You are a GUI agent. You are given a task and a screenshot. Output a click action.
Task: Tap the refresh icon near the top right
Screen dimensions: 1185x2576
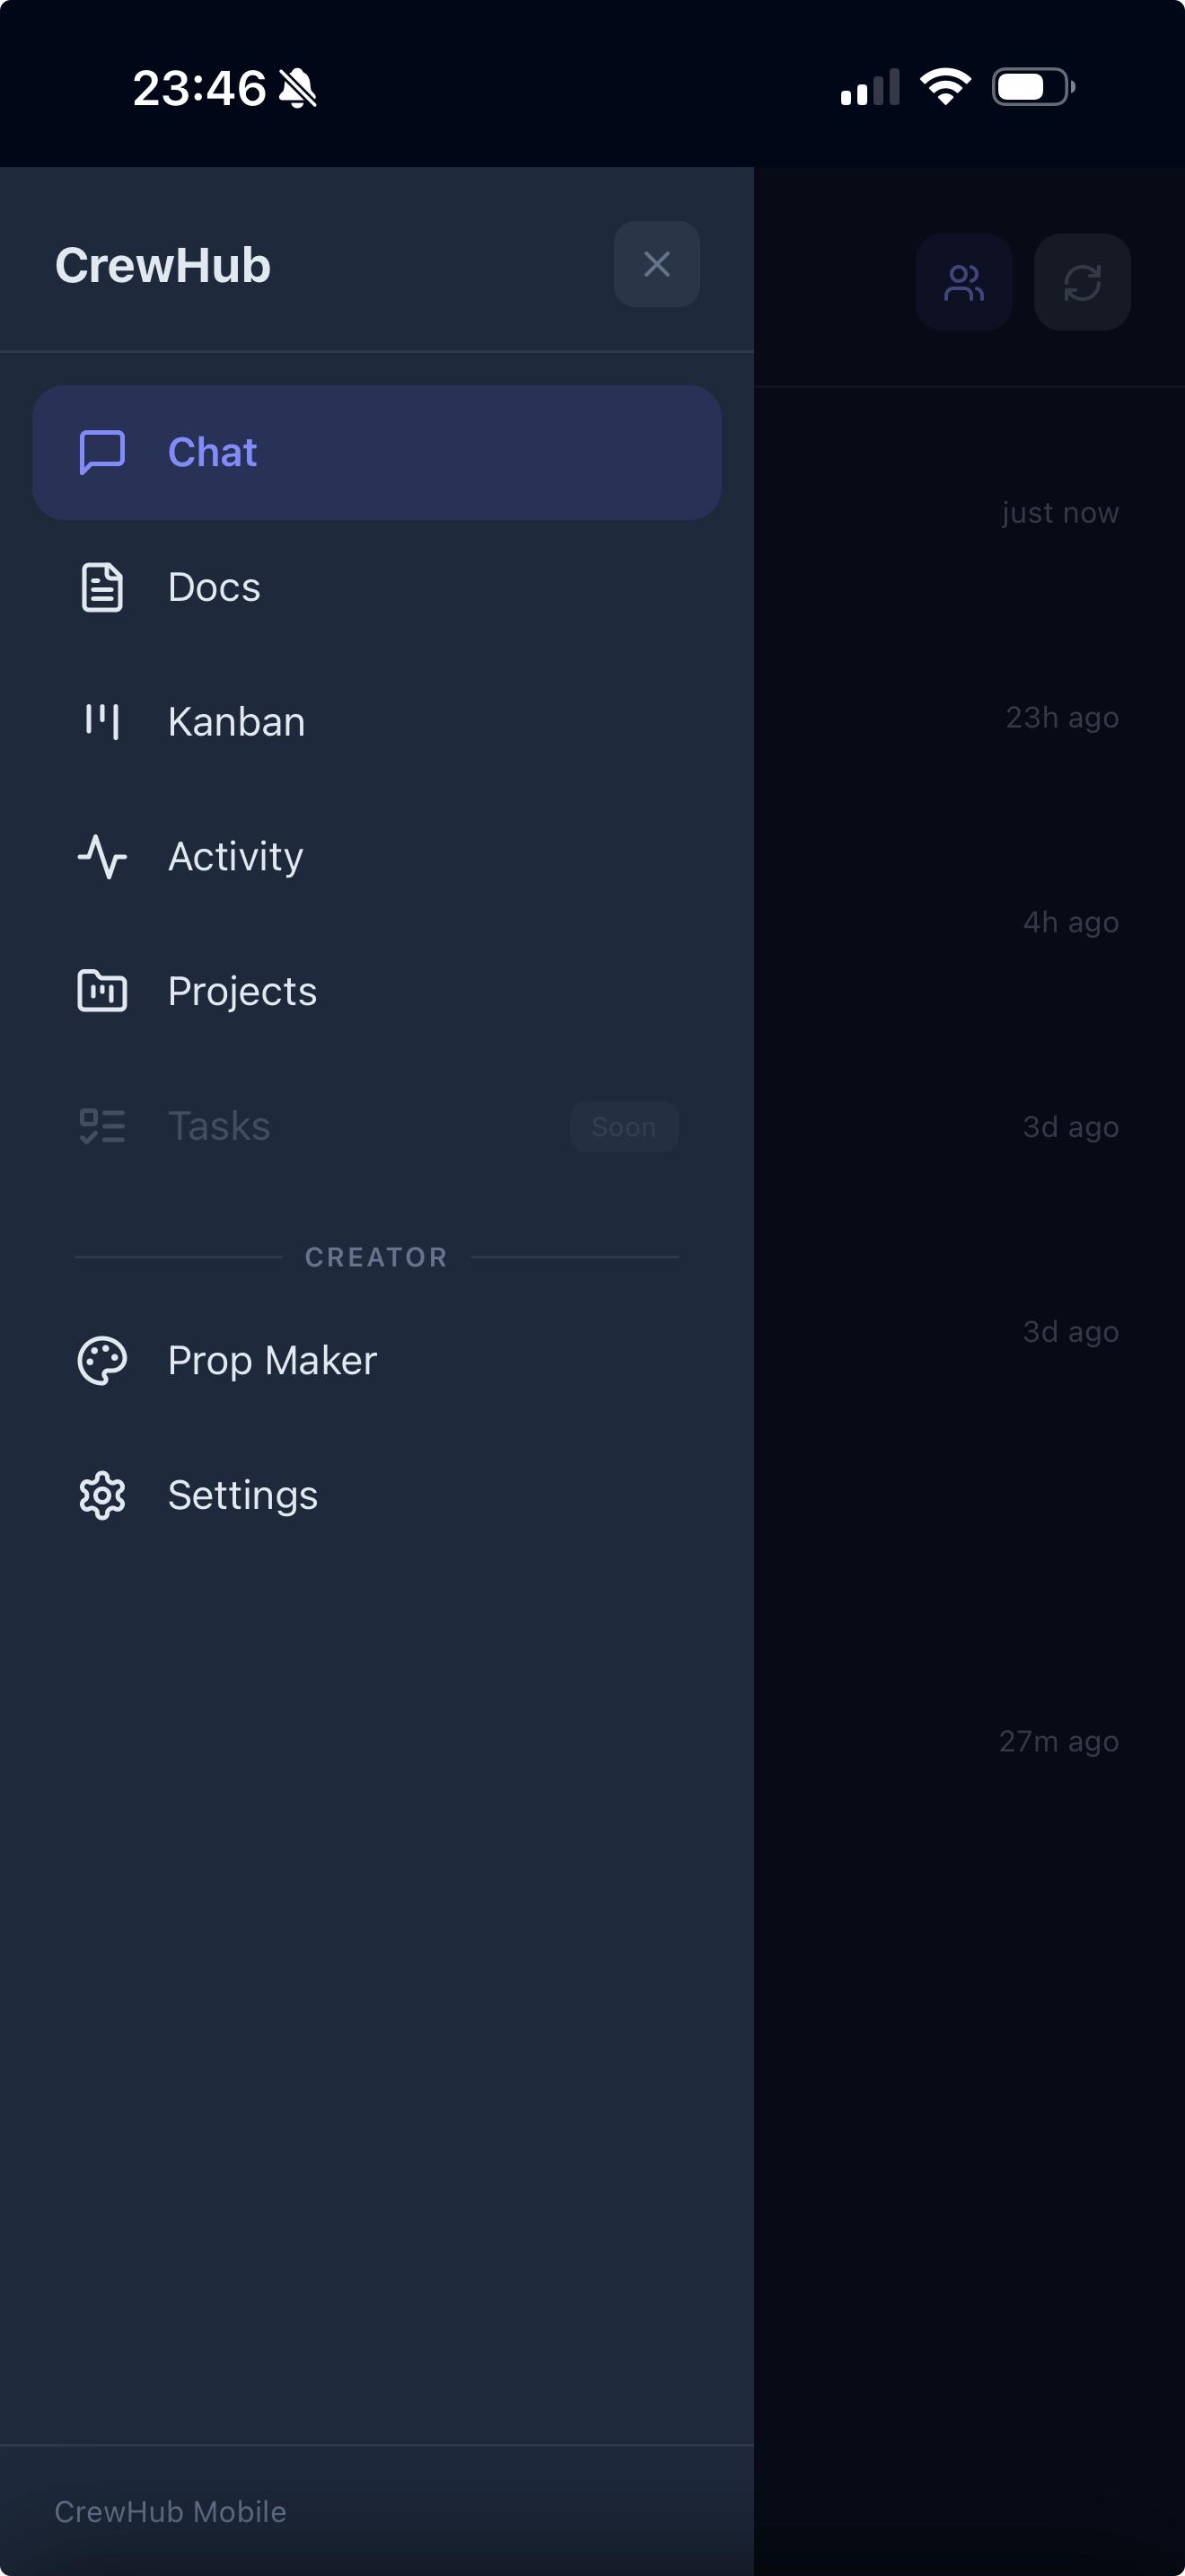tap(1082, 283)
